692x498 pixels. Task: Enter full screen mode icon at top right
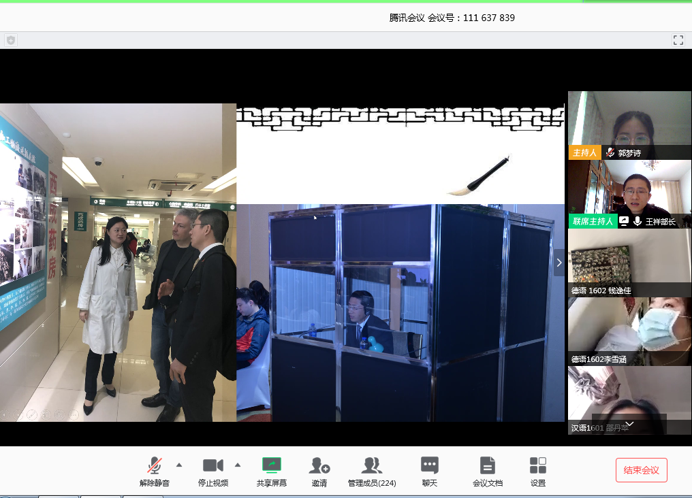click(x=678, y=40)
